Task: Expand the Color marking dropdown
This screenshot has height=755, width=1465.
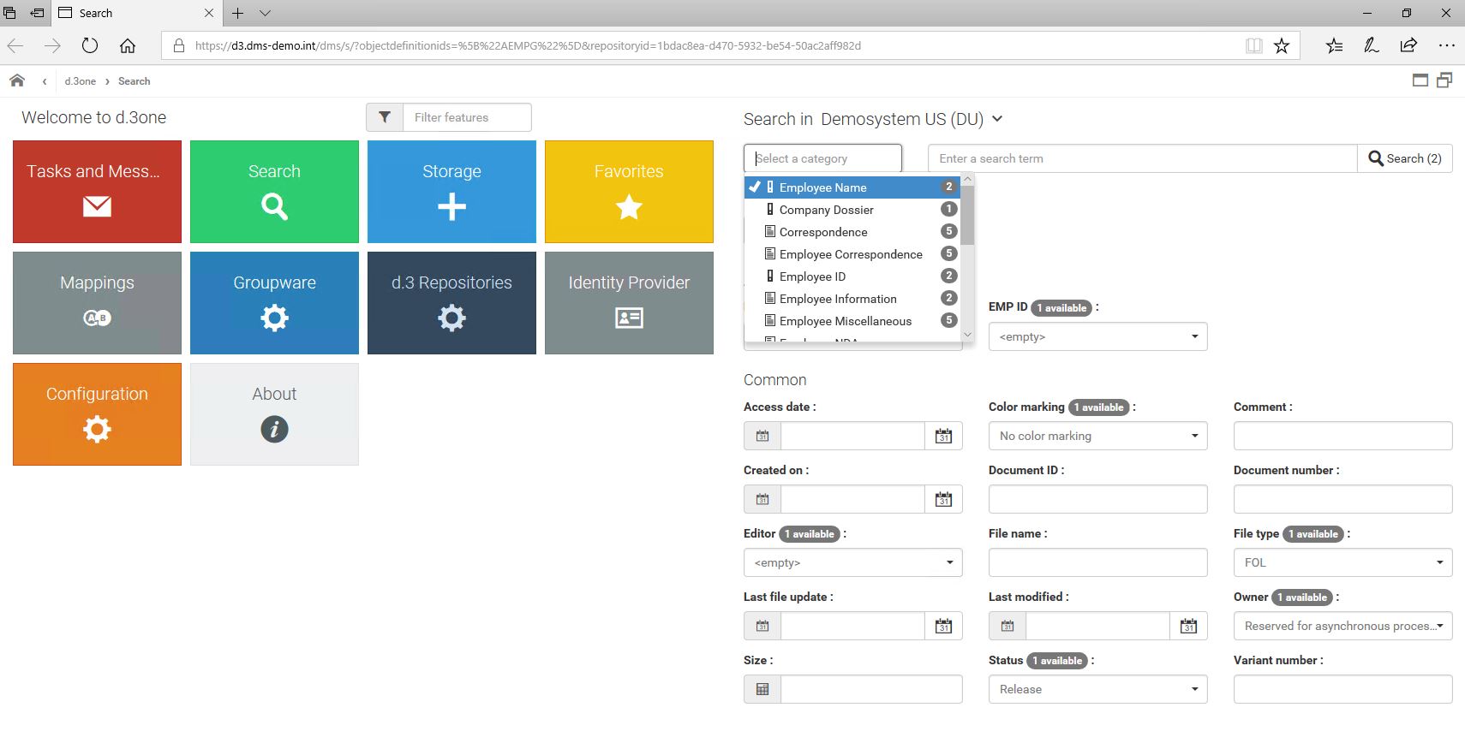Action: pos(1097,436)
